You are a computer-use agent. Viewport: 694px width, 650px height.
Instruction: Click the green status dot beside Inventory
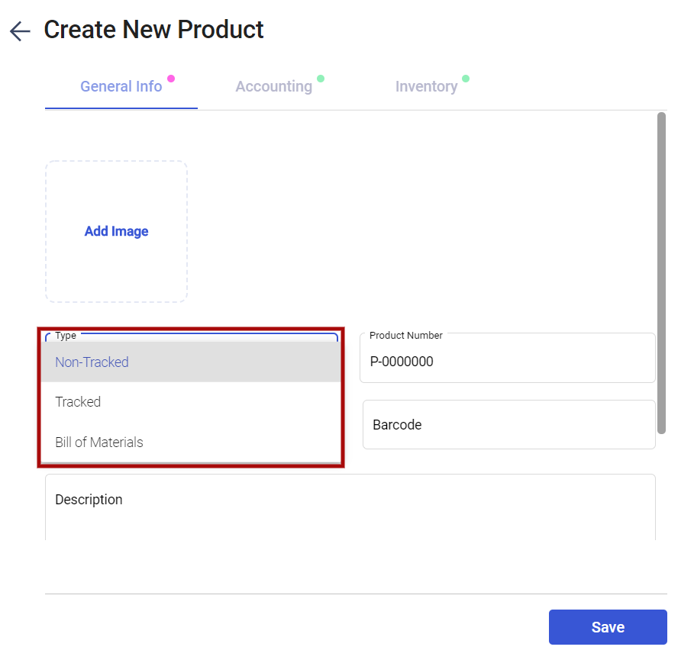click(x=466, y=79)
